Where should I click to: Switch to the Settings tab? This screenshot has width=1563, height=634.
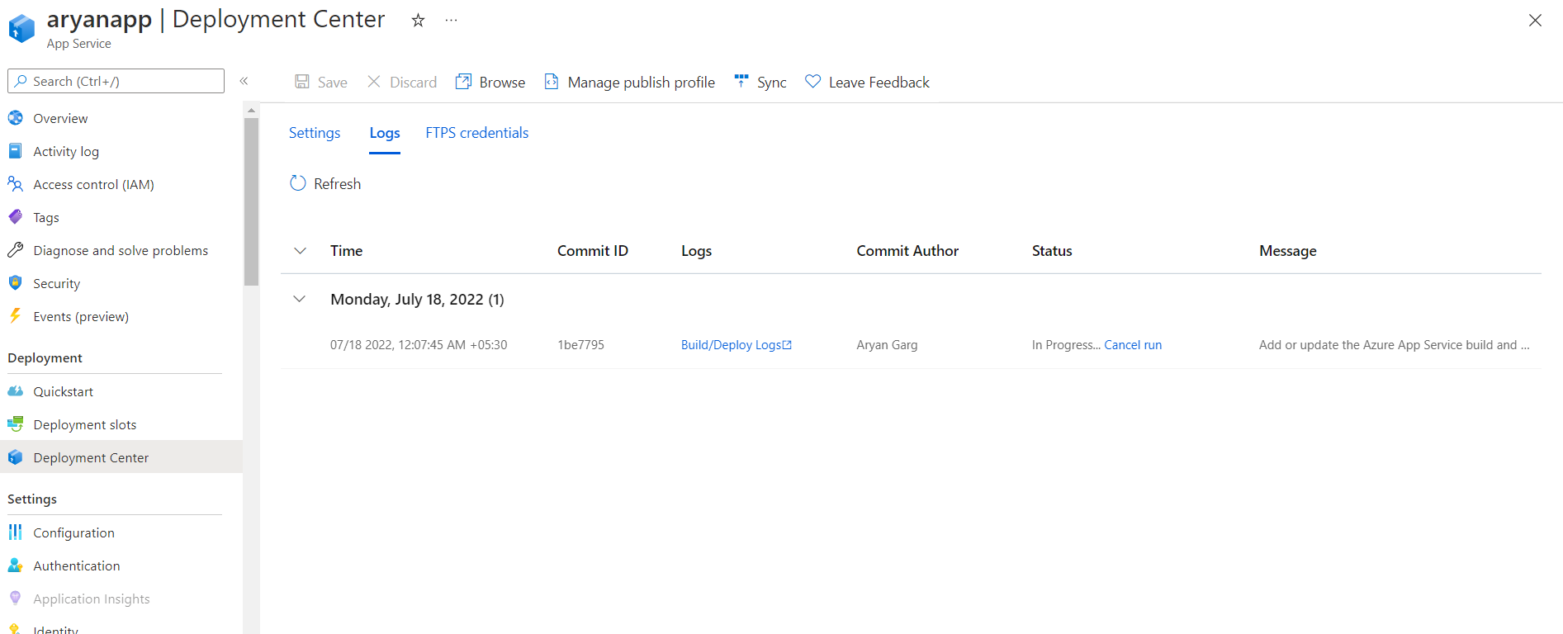coord(315,133)
